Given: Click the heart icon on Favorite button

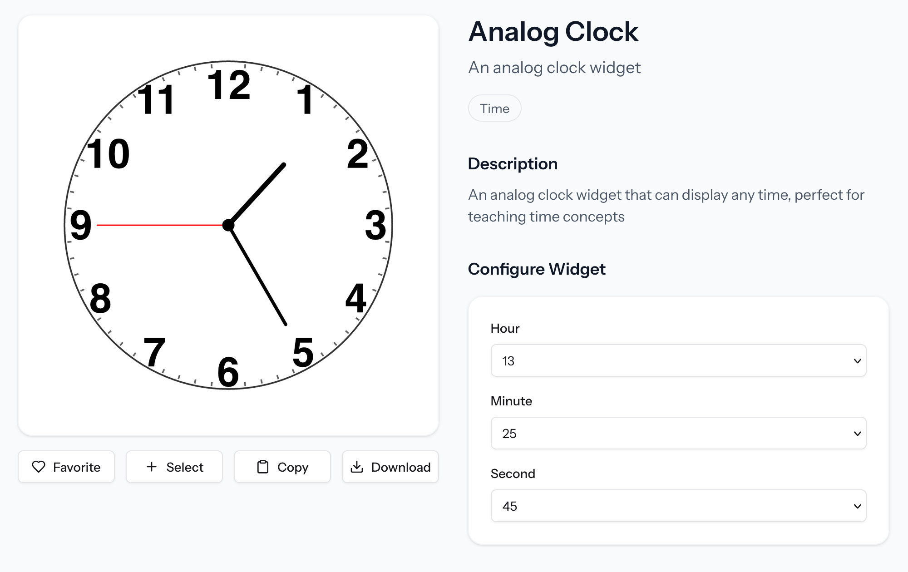Looking at the screenshot, I should pos(39,467).
